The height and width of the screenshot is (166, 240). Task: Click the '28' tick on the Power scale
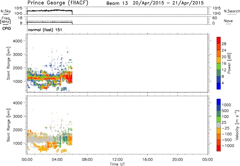pos(224,44)
